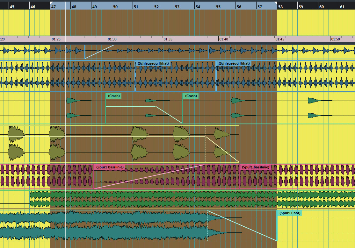Click bar 46 in the ruler
The width and height of the screenshot is (355, 248).
(x=33, y=7)
